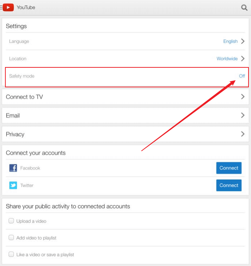The width and height of the screenshot is (251, 266).
Task: Open the Privacy settings row
Action: coord(125,134)
